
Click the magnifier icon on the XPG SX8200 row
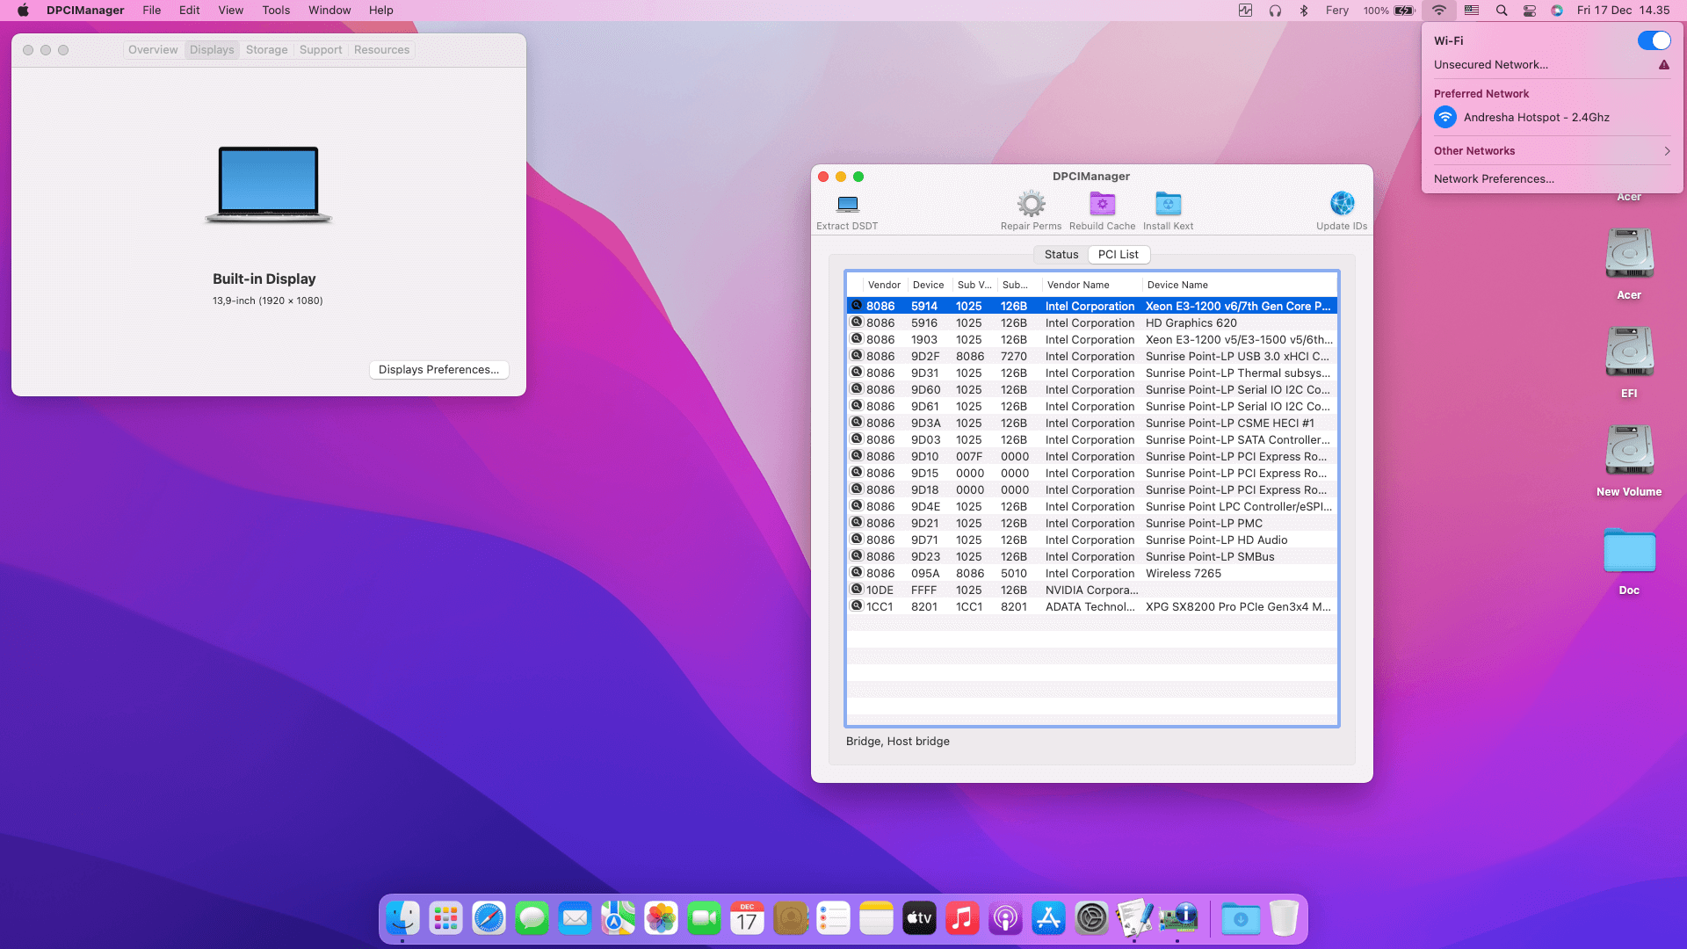(x=857, y=606)
